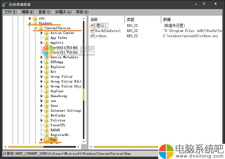Viewport: 225px width, 159px height.
Task: Click the Explorer key folder icon
Action: [46, 67]
